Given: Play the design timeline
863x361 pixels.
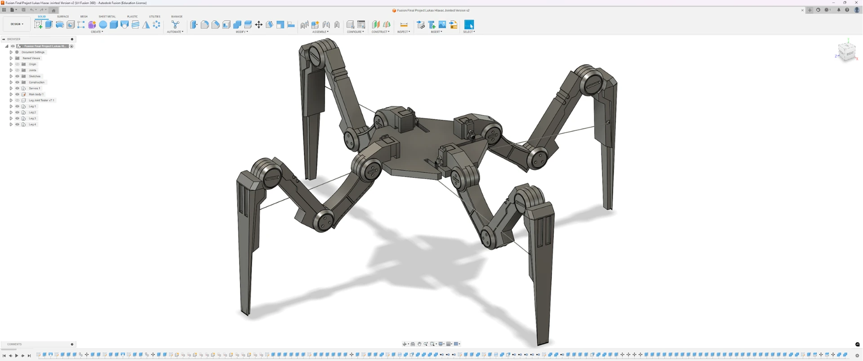Looking at the screenshot, I should click(17, 356).
